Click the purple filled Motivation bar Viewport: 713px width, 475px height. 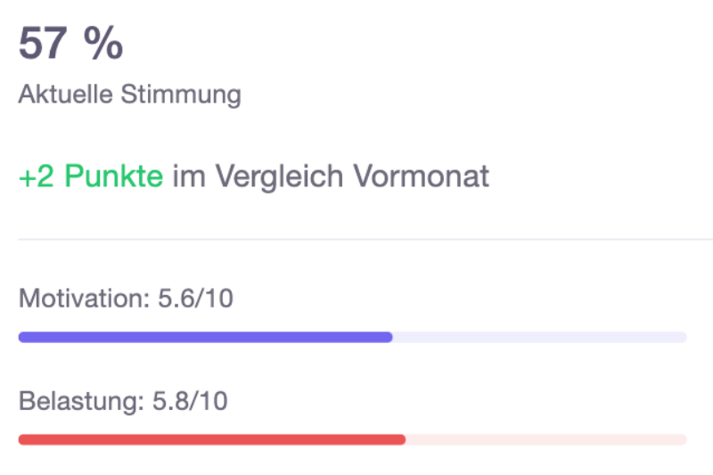coord(206,337)
